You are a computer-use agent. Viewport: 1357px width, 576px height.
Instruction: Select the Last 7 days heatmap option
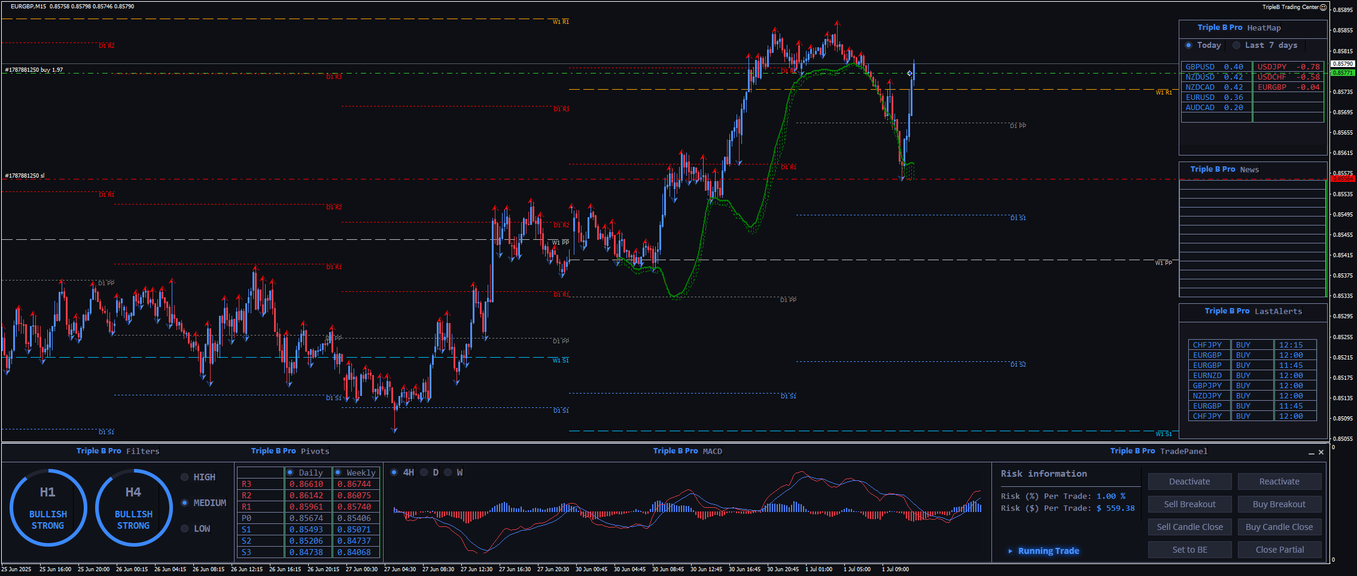1237,45
